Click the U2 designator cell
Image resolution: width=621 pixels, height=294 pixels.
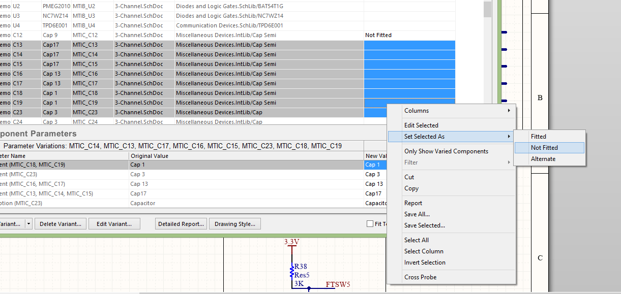coord(26,7)
